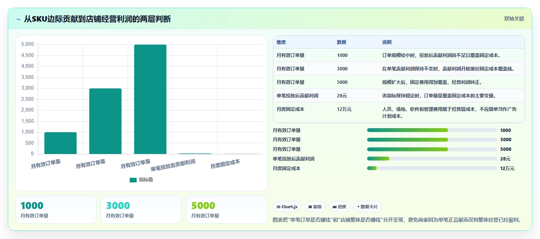Click the 说明 column header

click(387, 42)
